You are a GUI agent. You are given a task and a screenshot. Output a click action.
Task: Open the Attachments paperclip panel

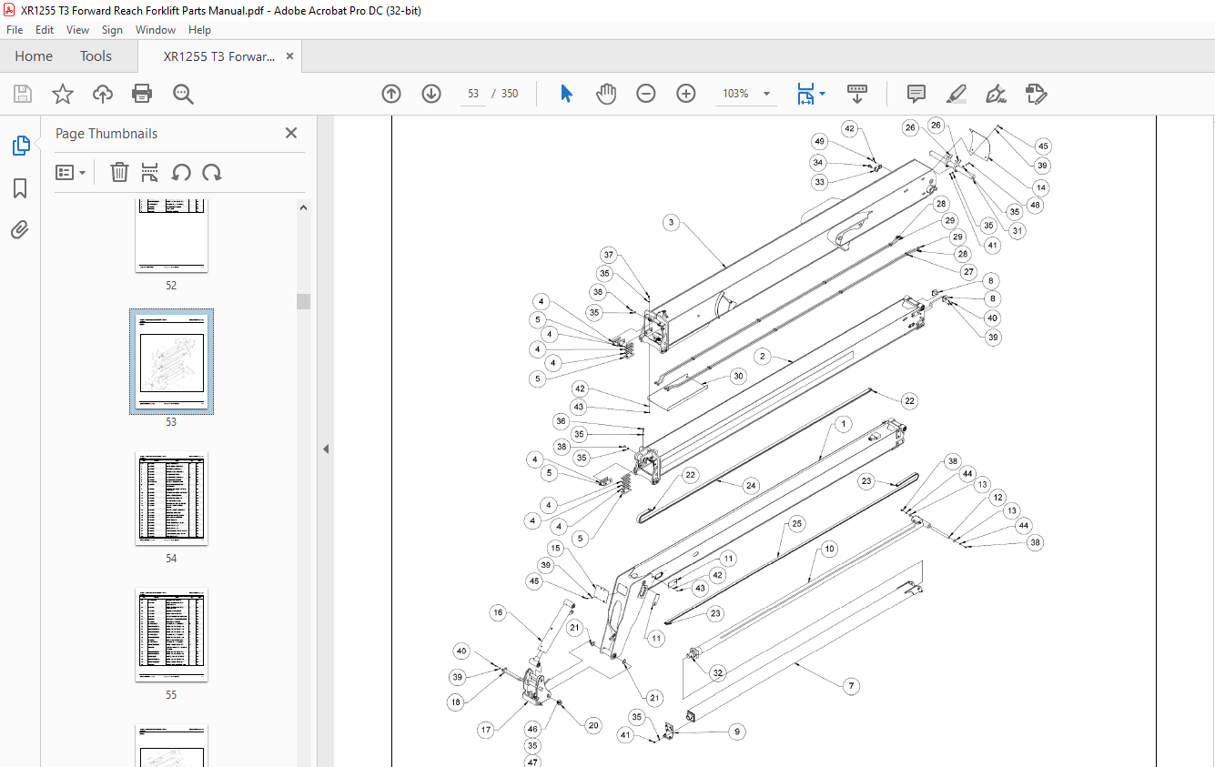(x=20, y=229)
